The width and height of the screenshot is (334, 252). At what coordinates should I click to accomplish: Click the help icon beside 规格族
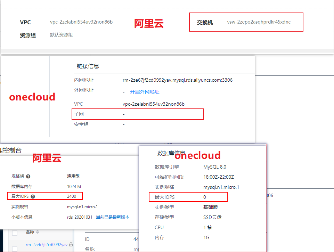tap(28, 176)
